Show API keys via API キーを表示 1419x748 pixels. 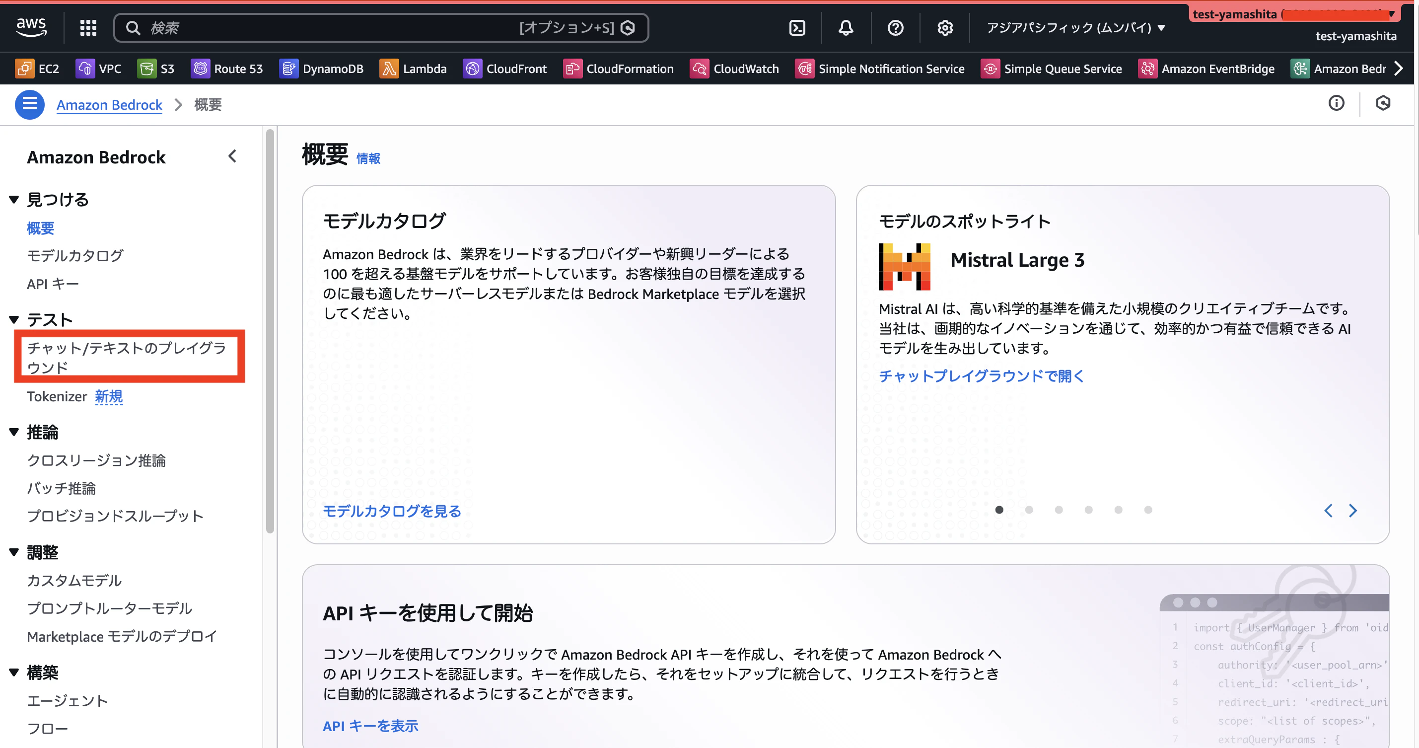pos(370,726)
